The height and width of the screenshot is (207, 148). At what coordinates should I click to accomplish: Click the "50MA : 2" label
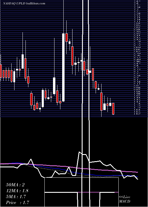tap(15, 185)
